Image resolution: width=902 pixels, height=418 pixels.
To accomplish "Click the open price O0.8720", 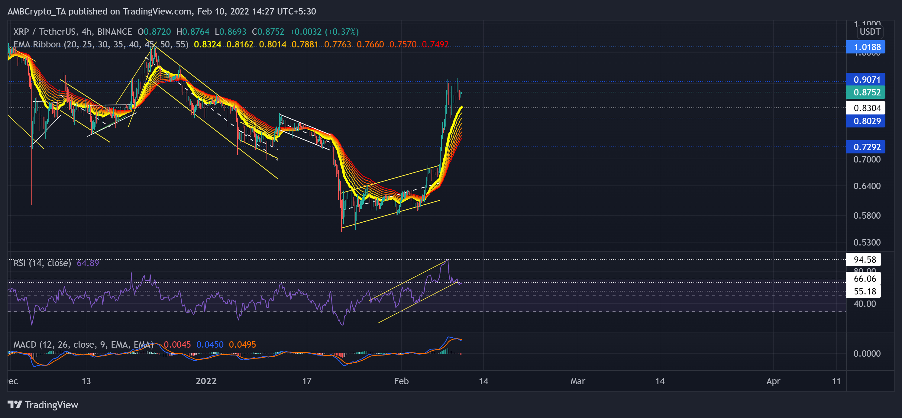I will pyautogui.click(x=154, y=32).
